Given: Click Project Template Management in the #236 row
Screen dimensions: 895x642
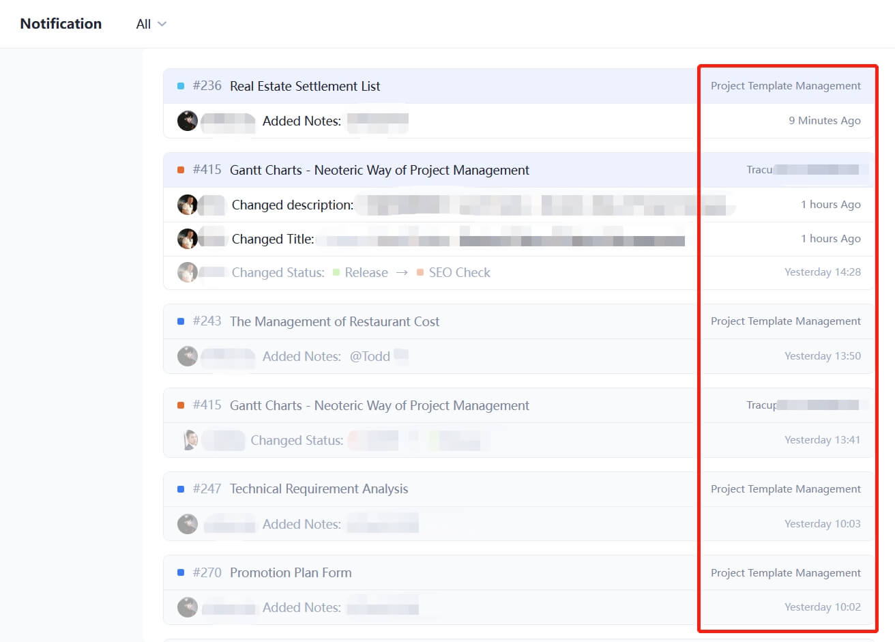Looking at the screenshot, I should tap(785, 86).
